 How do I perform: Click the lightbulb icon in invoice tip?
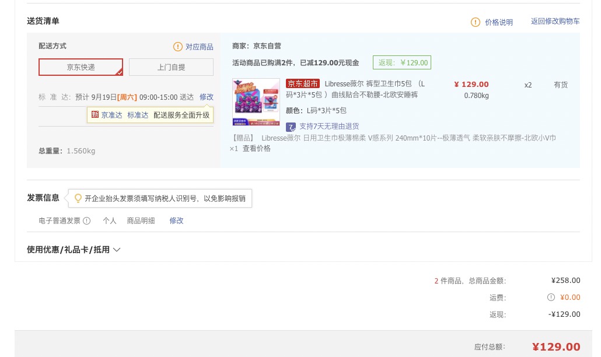[78, 198]
